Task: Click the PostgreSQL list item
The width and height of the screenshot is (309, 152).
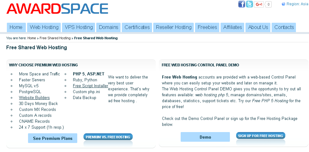Action: [x=30, y=92]
